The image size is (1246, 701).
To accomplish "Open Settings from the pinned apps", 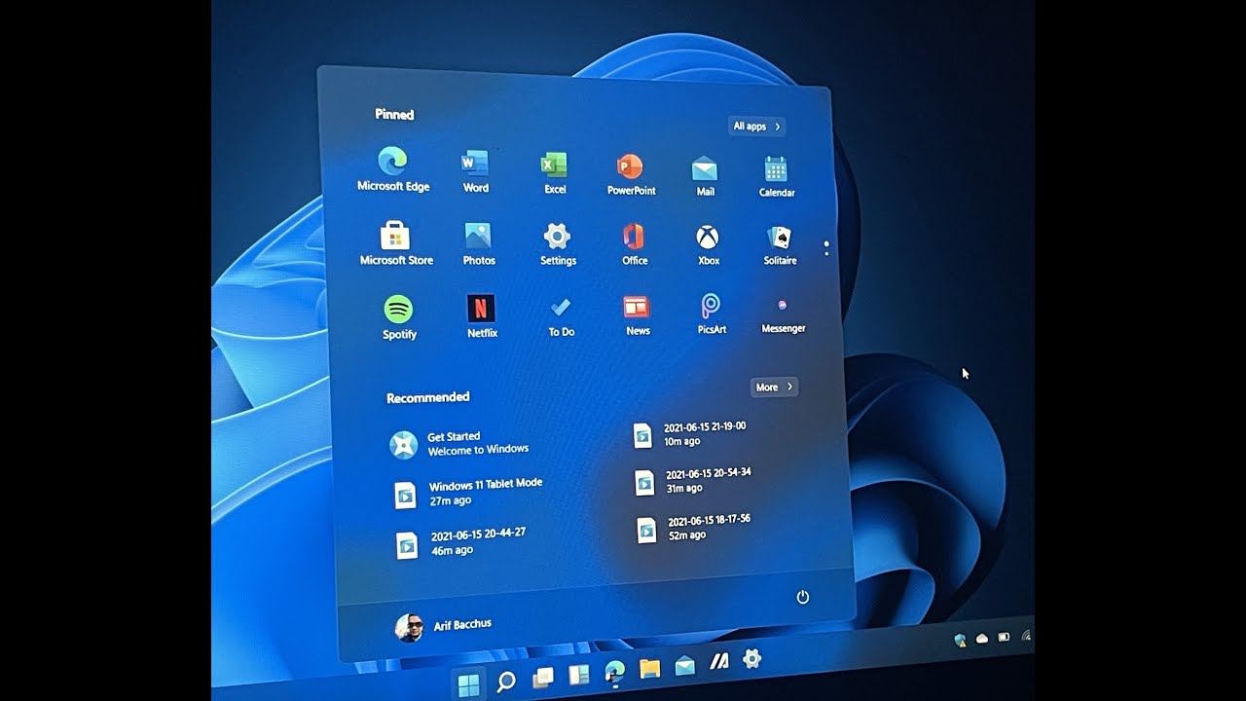I will [558, 244].
